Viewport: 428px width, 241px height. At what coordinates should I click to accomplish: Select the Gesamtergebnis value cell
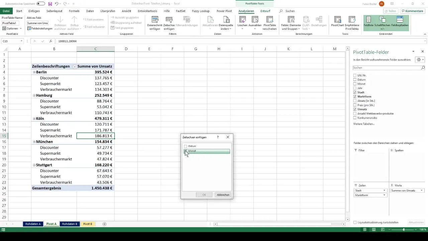pos(96,188)
